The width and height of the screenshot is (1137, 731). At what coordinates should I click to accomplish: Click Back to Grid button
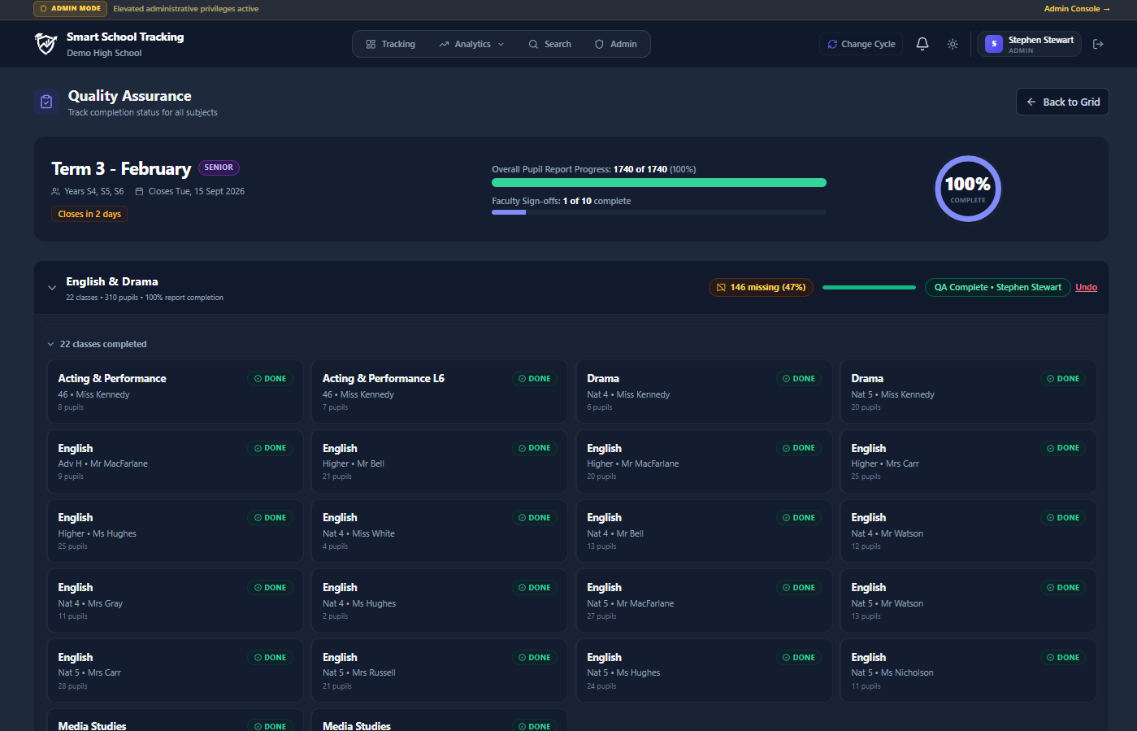coord(1062,102)
